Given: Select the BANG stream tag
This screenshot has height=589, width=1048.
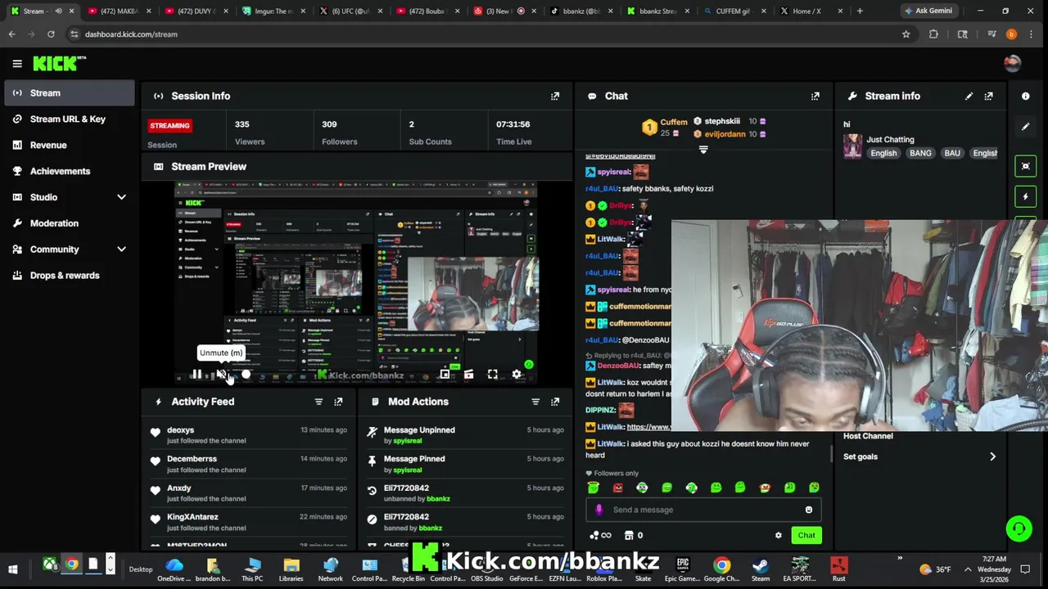Looking at the screenshot, I should pyautogui.click(x=920, y=153).
